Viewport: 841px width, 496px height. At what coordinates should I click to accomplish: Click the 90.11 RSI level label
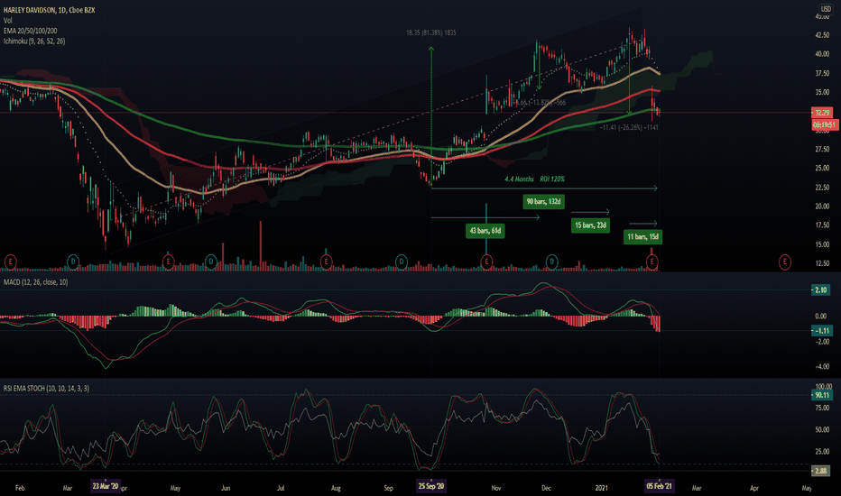pos(822,395)
